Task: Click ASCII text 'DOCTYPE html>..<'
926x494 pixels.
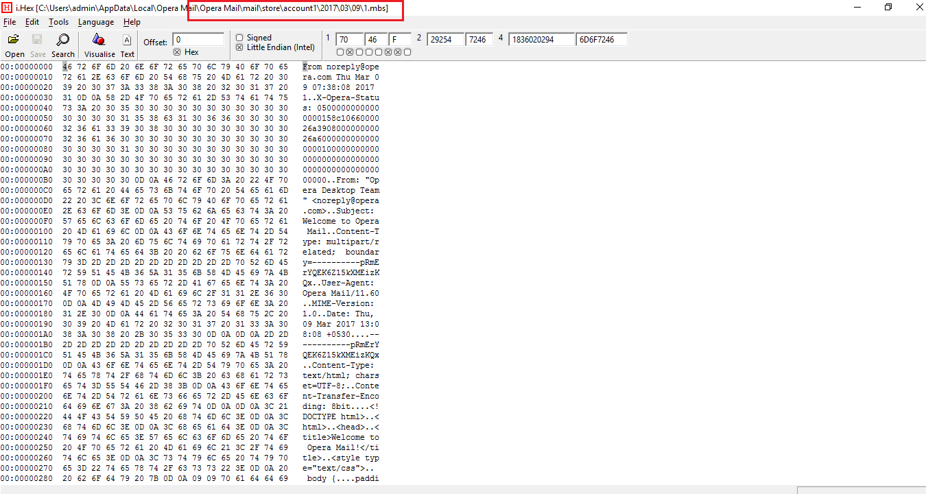Action: coord(341,416)
